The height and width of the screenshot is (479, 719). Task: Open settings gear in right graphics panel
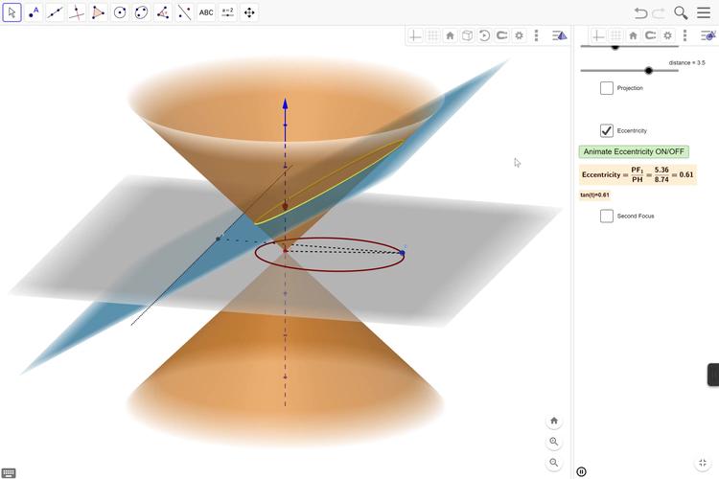[667, 35]
